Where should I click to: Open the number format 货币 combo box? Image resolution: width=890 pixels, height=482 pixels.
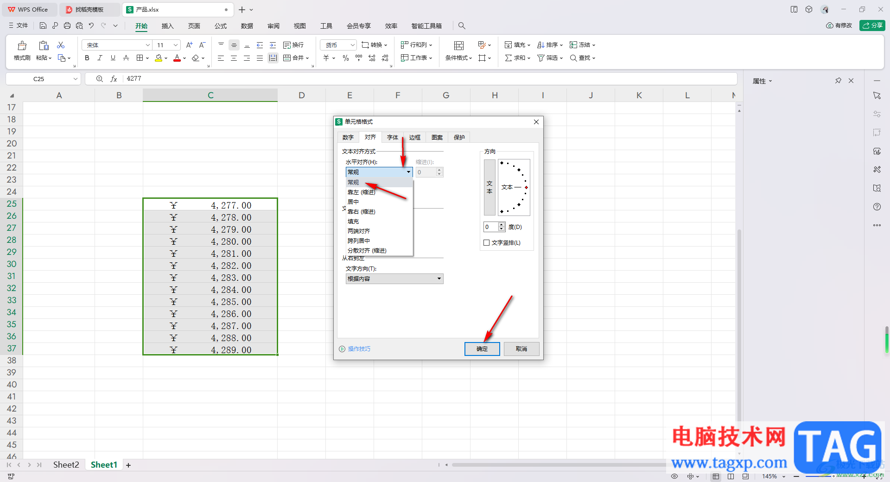pos(338,45)
